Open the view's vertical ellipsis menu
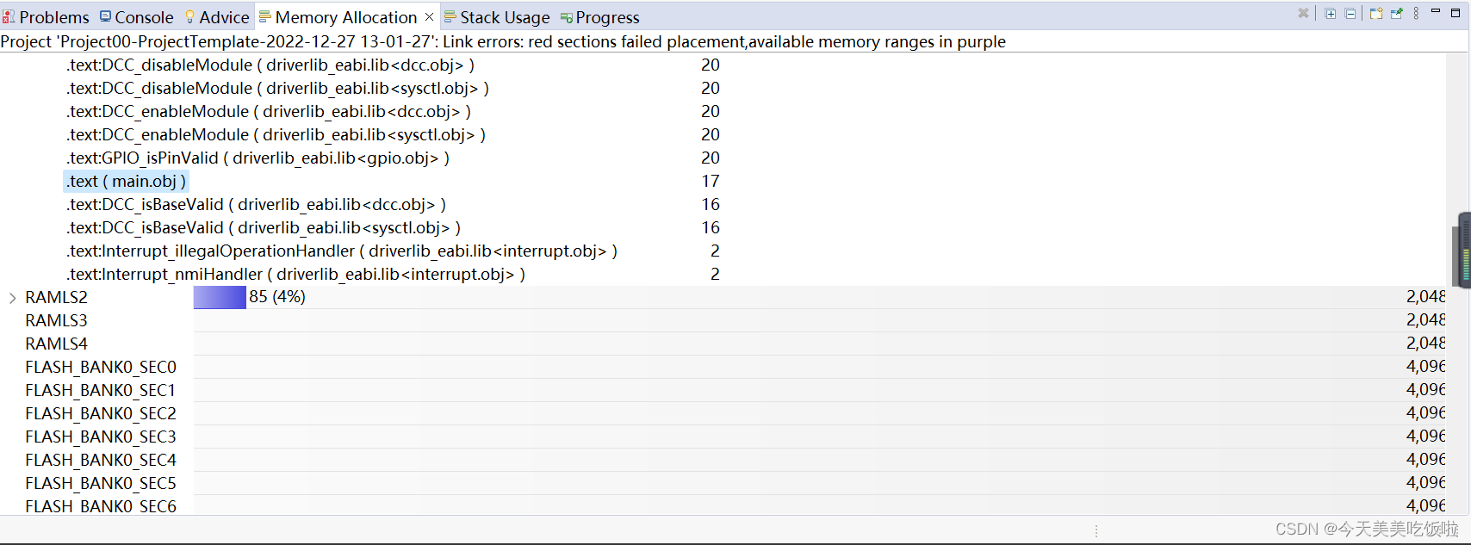This screenshot has width=1471, height=545. [x=1417, y=13]
